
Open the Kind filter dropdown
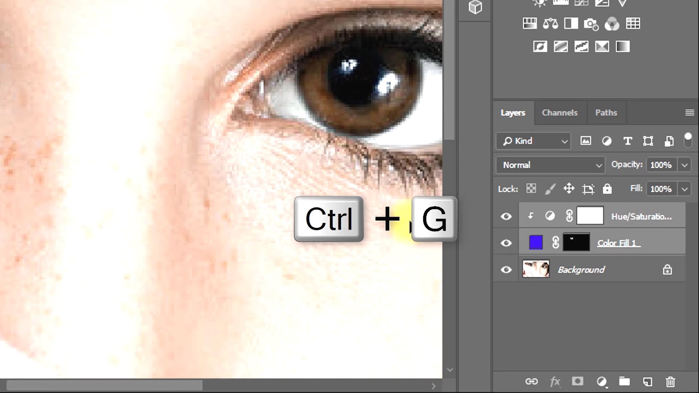(533, 141)
